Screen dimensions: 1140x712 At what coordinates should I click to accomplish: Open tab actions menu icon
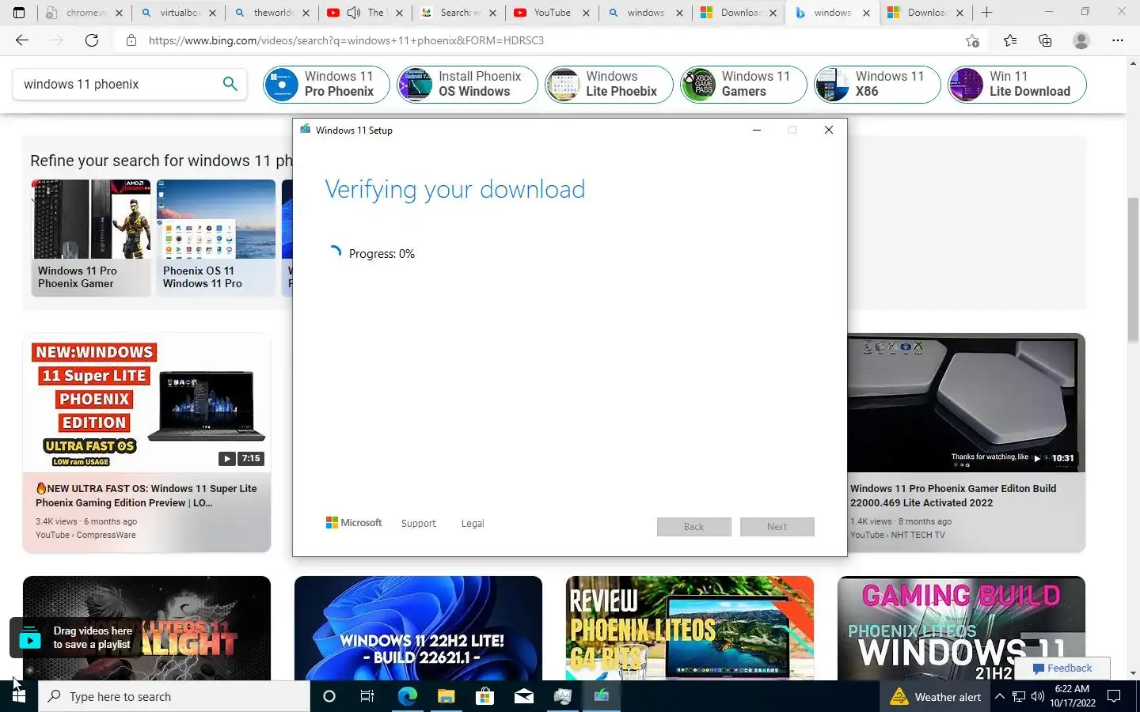(19, 13)
